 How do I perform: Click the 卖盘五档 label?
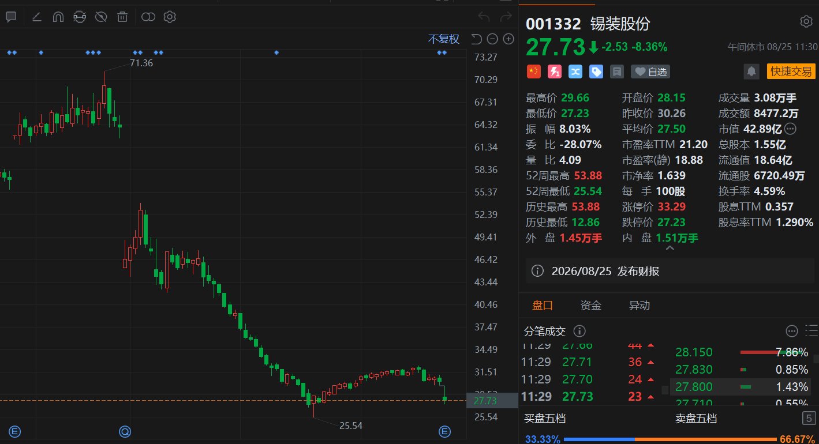click(x=697, y=419)
